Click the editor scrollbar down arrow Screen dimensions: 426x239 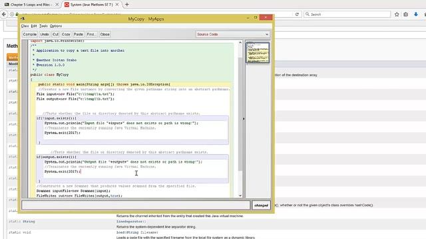pyautogui.click(x=240, y=195)
